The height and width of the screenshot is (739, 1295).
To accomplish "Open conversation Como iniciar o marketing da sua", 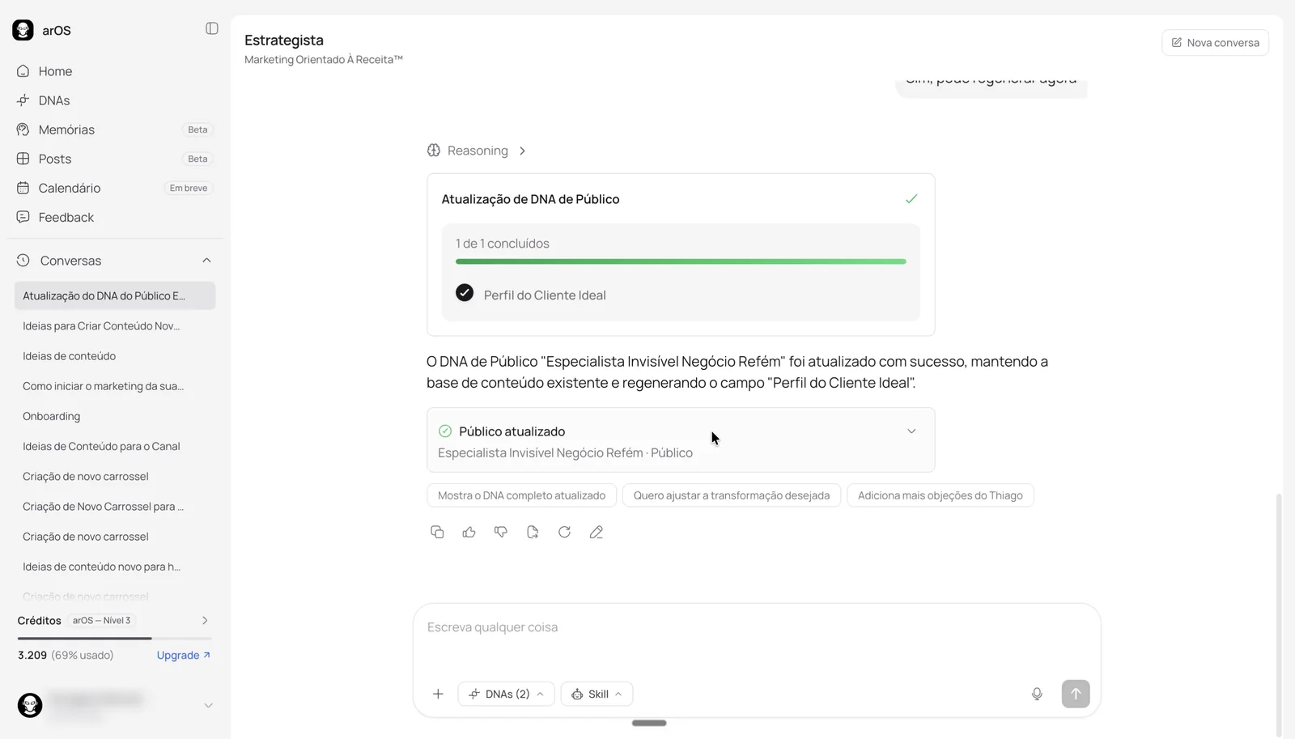I will click(115, 386).
